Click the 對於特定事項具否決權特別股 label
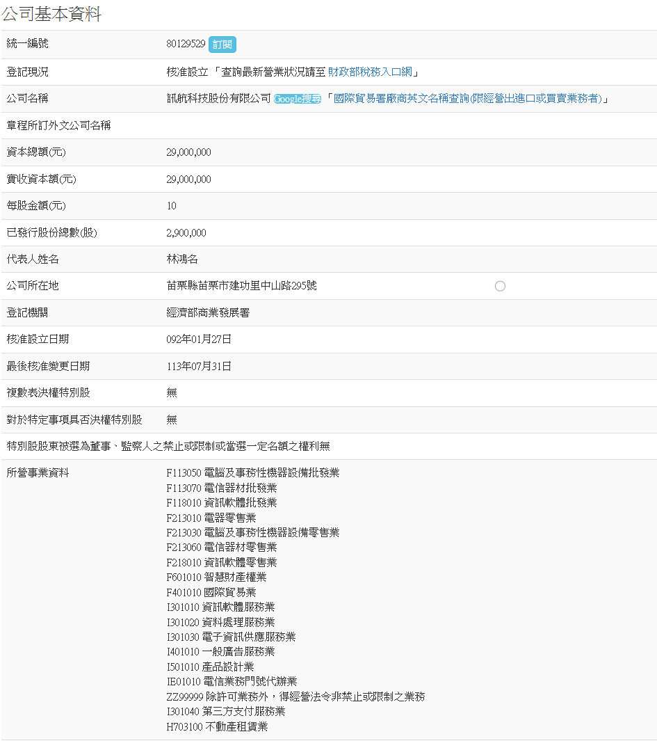Viewport: 657px width, 741px height. [x=74, y=419]
